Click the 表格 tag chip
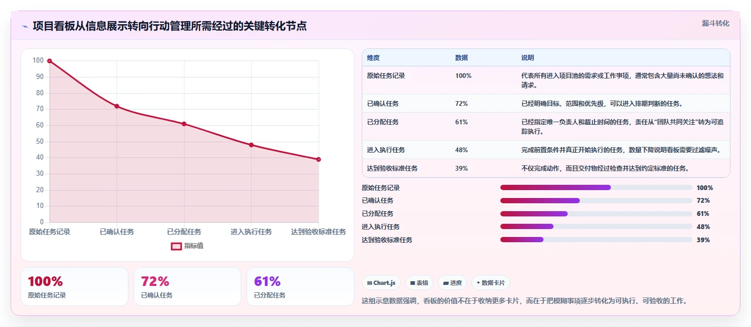751x327 pixels. 419,283
